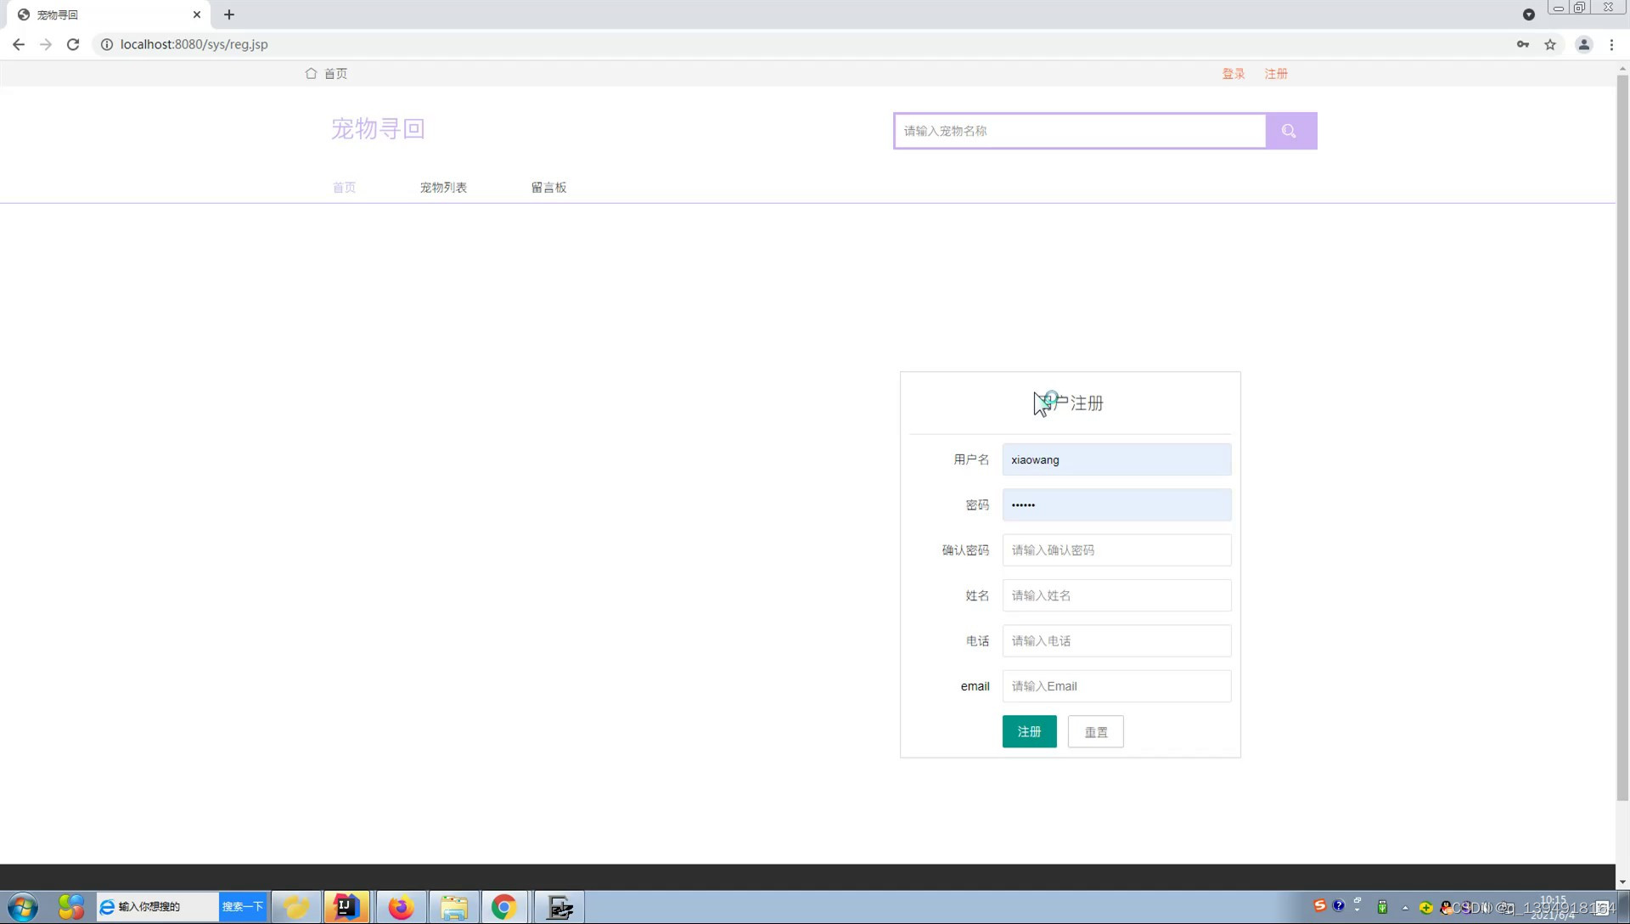Open File Explorer from taskbar
Viewport: 1630px width, 924px height.
[454, 907]
